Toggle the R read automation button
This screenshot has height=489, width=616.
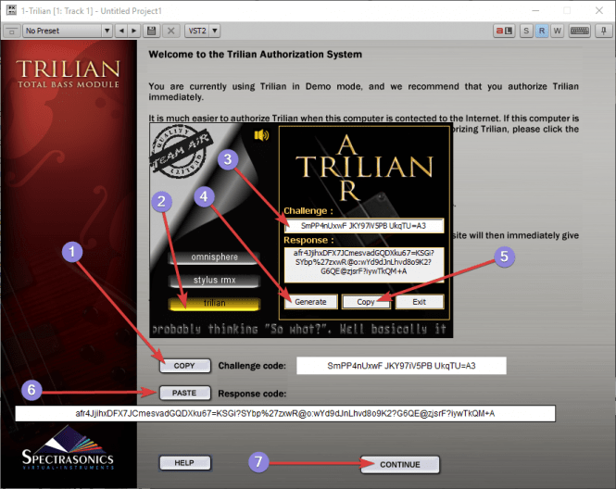coord(542,31)
